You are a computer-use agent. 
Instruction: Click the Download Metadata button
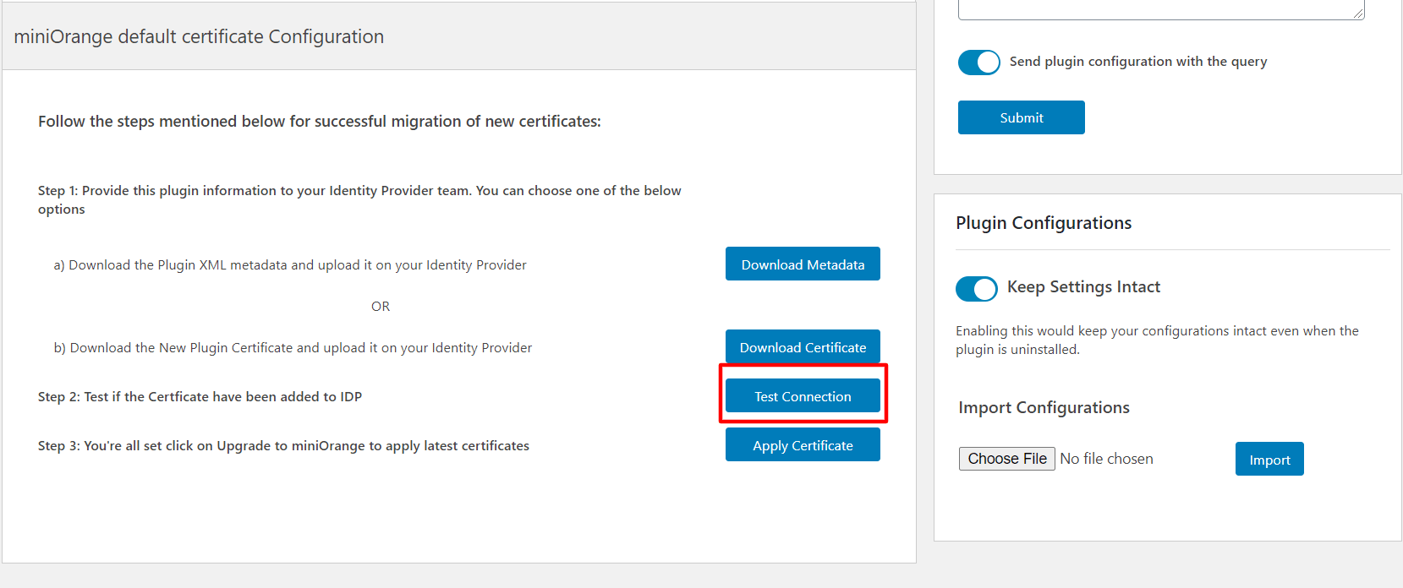point(803,264)
